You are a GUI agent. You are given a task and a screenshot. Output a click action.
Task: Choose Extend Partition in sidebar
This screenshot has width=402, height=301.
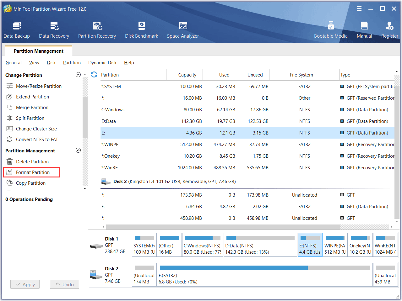[x=28, y=97]
